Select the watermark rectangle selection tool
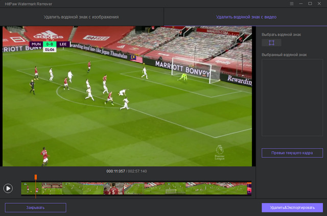 point(271,43)
